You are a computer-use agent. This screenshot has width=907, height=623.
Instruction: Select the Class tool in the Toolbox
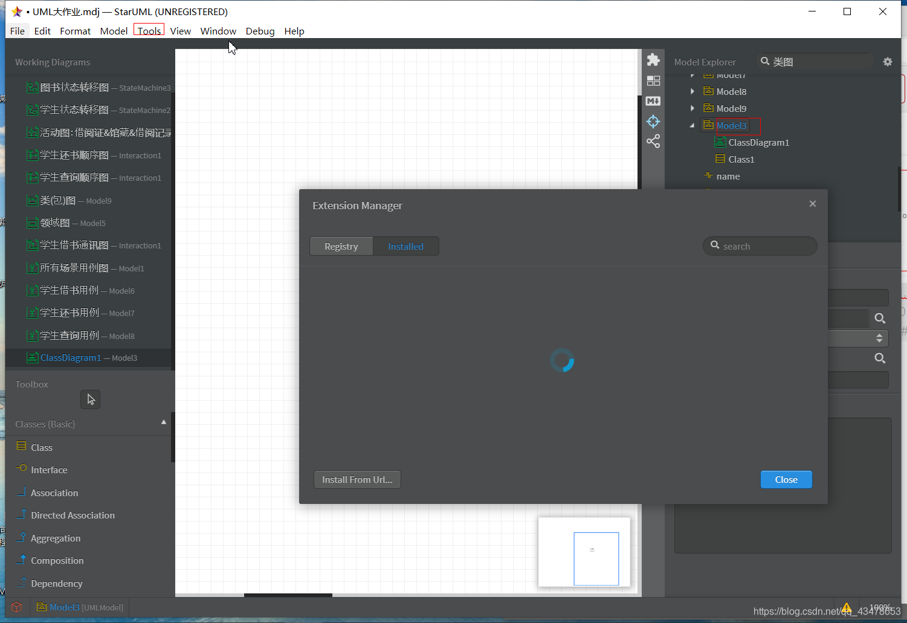click(x=41, y=447)
